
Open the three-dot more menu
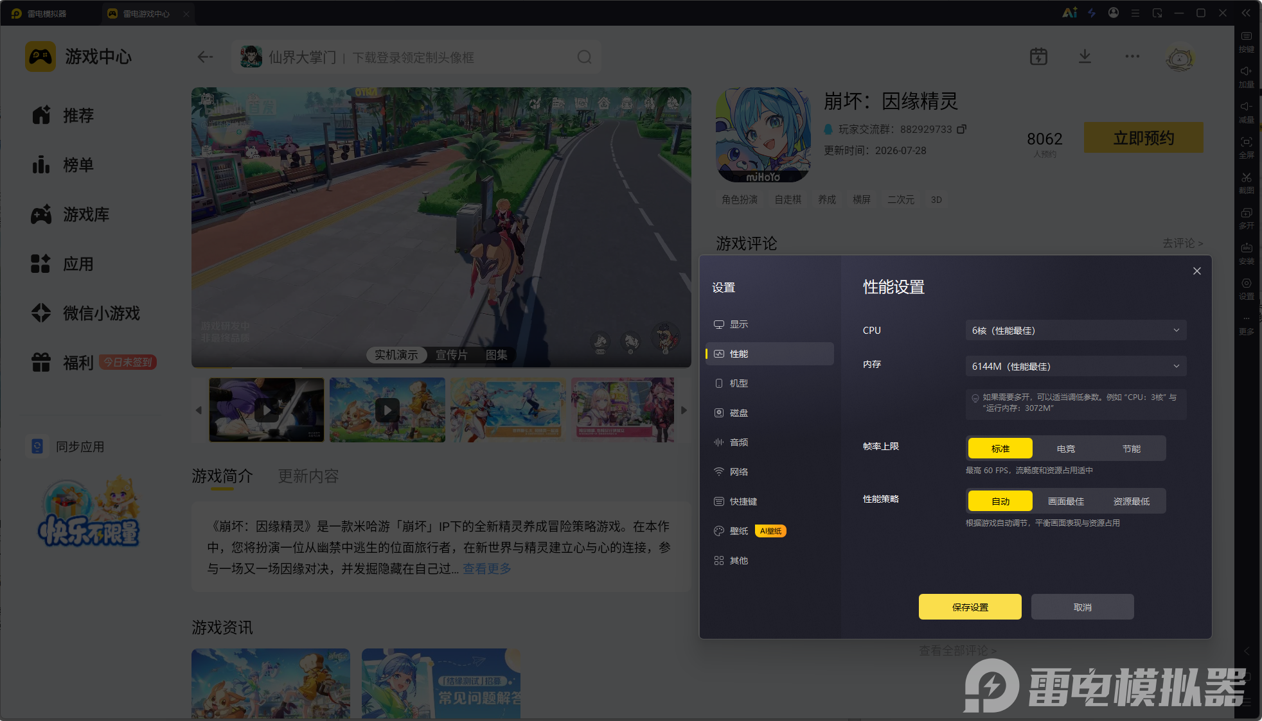click(x=1132, y=56)
